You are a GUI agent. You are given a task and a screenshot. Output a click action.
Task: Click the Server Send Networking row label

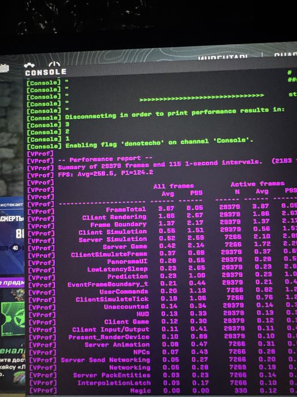click(x=106, y=360)
